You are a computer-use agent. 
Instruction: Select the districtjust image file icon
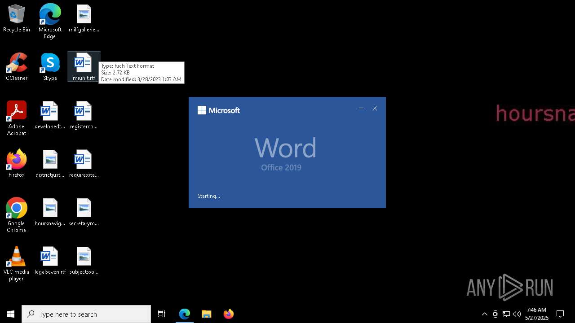click(50, 164)
